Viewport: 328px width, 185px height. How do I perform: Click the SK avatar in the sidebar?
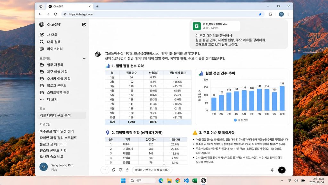tap(44, 167)
